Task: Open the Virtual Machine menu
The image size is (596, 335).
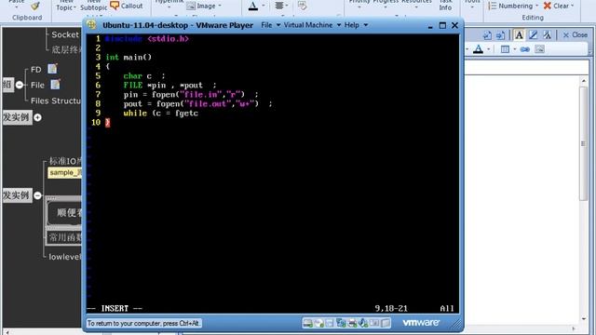Action: coord(312,25)
